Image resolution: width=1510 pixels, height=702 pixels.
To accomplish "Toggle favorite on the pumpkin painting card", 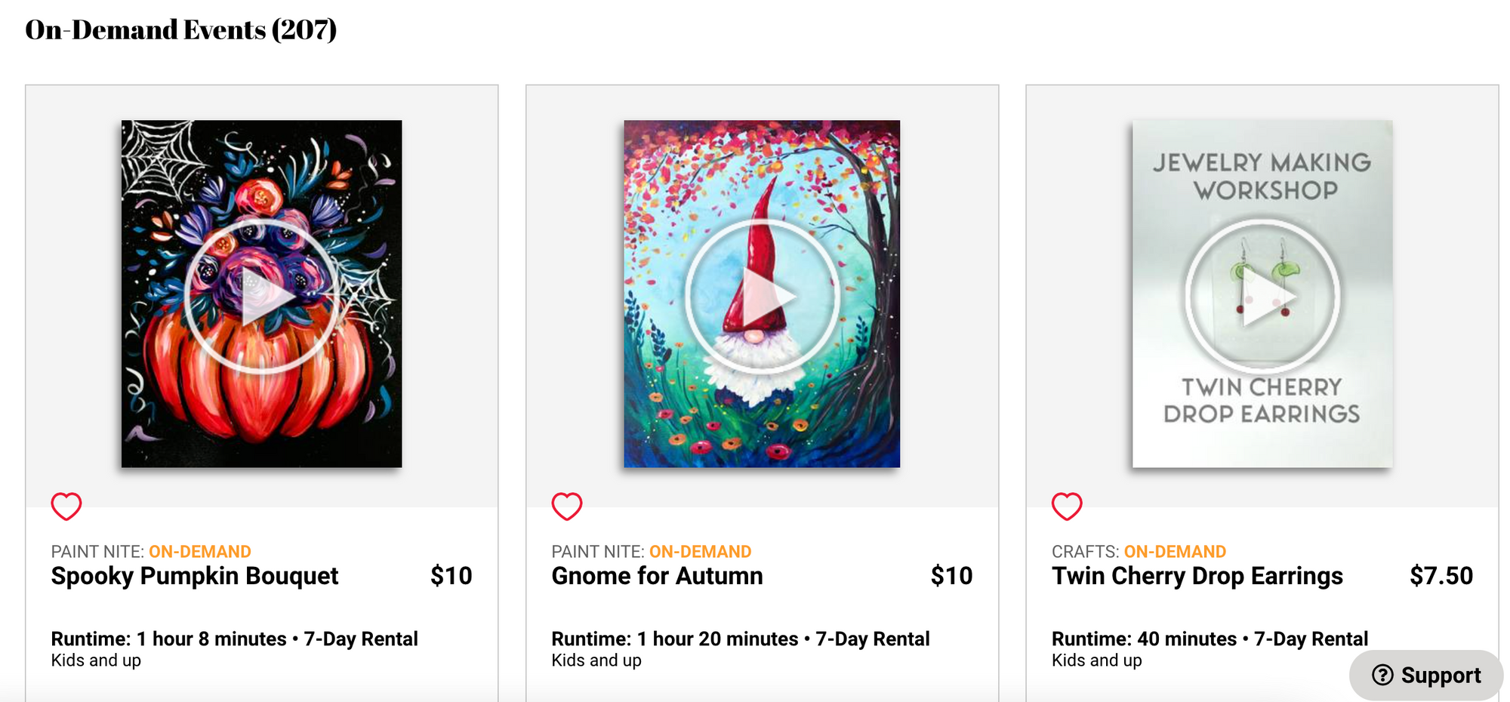I will [x=67, y=506].
